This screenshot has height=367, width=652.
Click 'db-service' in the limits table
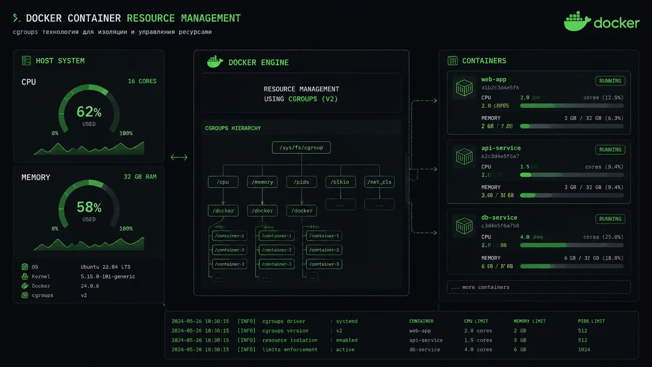(x=424, y=350)
